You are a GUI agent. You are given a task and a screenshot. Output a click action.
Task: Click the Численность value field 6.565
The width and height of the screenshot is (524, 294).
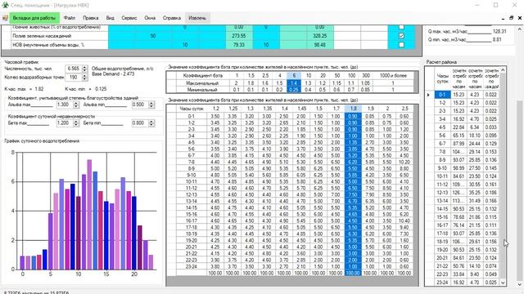point(73,69)
